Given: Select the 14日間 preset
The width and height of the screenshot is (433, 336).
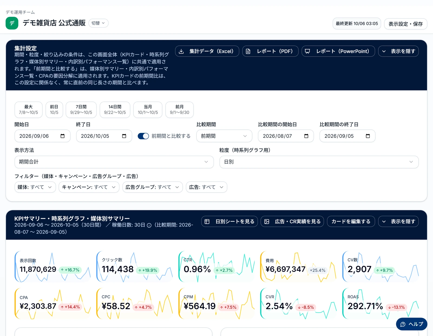Looking at the screenshot, I should coord(115,110).
